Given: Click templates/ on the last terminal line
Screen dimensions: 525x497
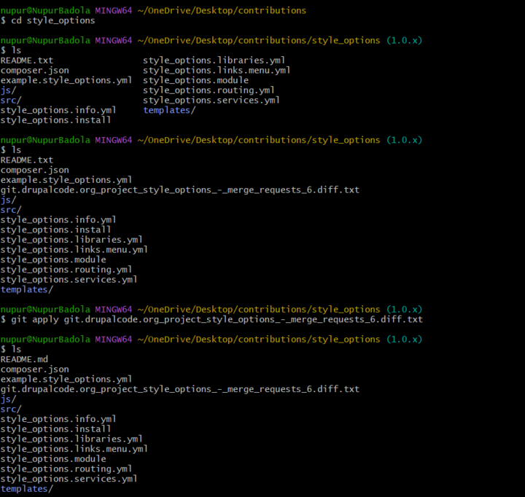Looking at the screenshot, I should pos(26,489).
